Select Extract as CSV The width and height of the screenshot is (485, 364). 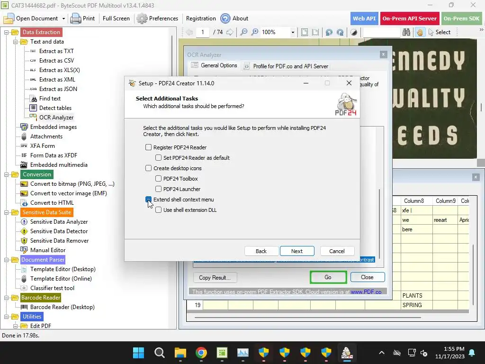coord(56,61)
